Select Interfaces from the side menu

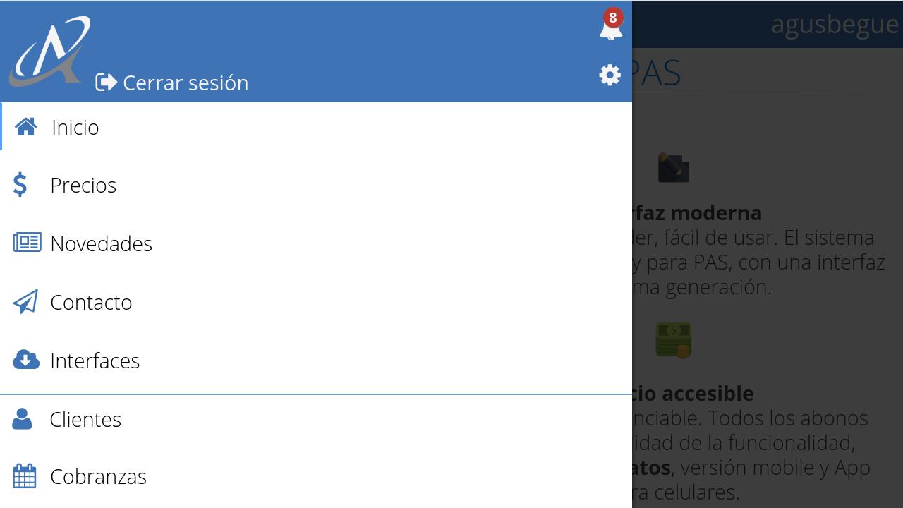coord(316,361)
